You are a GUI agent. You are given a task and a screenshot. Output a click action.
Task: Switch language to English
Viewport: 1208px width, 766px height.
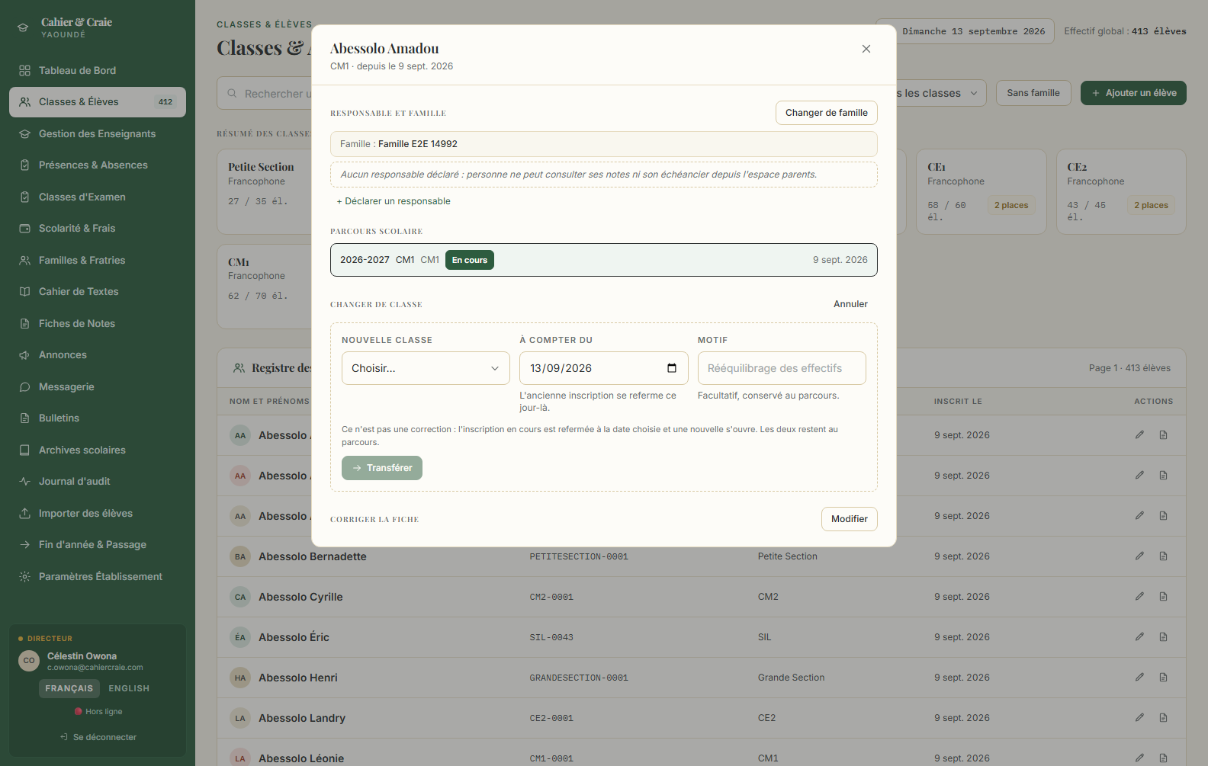129,688
